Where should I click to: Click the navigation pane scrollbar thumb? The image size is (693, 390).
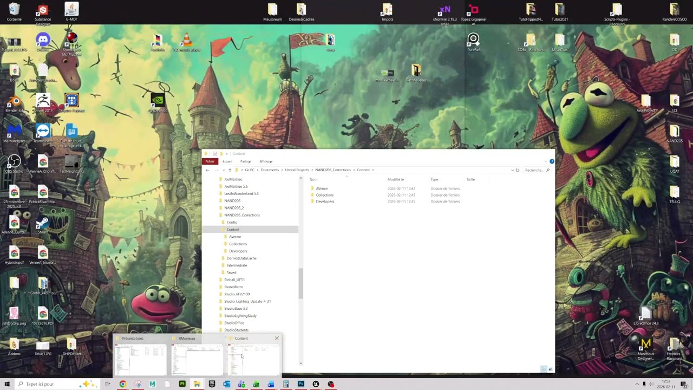pyautogui.click(x=301, y=284)
